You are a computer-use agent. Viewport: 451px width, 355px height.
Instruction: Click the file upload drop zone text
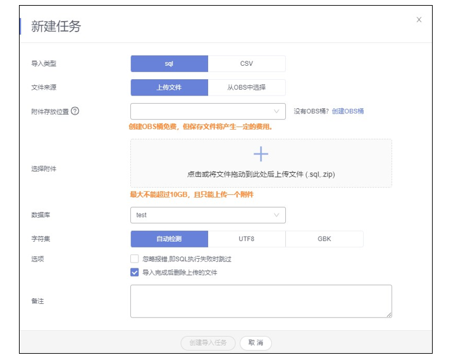261,174
